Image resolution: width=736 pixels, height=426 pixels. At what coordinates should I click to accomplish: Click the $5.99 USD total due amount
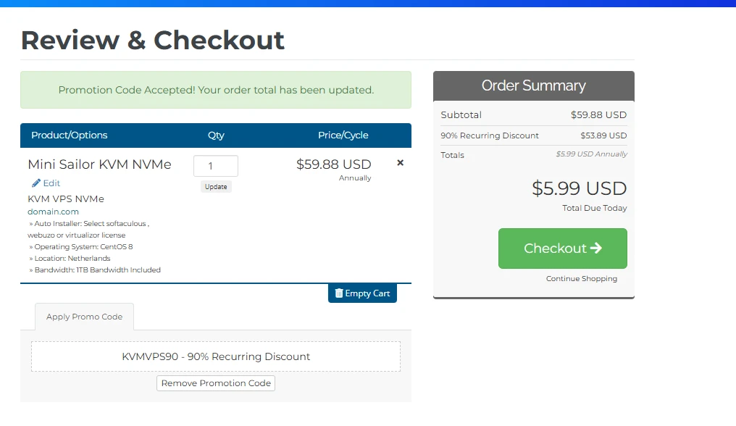click(x=579, y=188)
